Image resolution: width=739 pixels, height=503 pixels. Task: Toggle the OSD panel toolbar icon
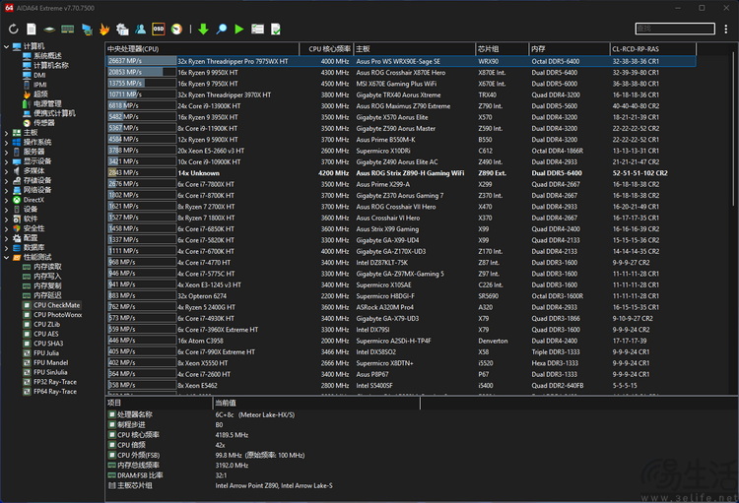159,30
